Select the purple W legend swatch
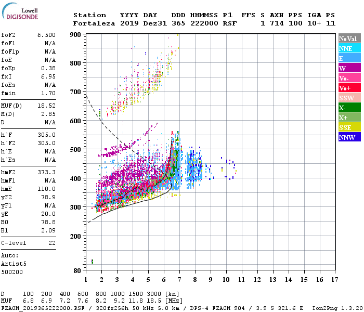 coord(349,68)
